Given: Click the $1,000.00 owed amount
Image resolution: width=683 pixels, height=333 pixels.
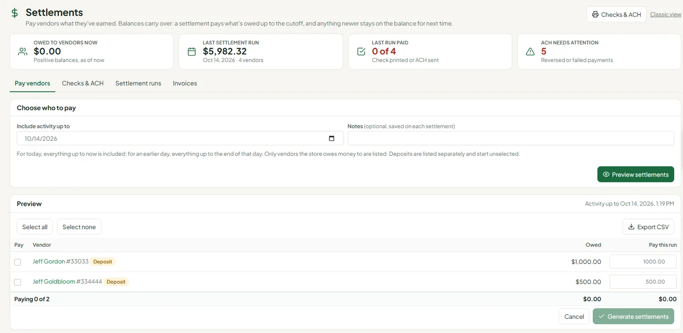Looking at the screenshot, I should coord(586,262).
